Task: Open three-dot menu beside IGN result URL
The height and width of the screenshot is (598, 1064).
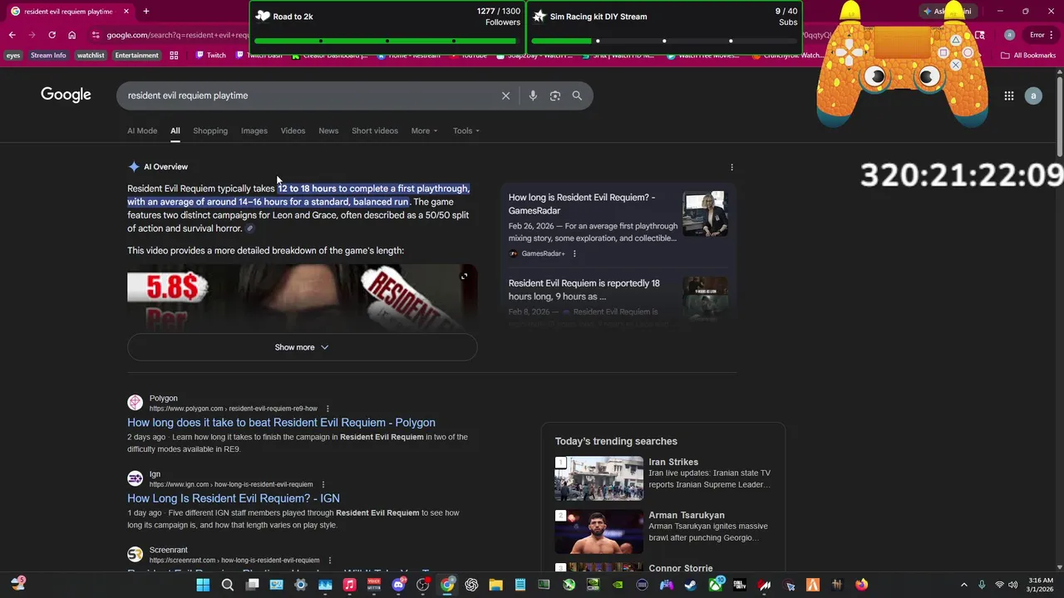Action: tap(323, 484)
